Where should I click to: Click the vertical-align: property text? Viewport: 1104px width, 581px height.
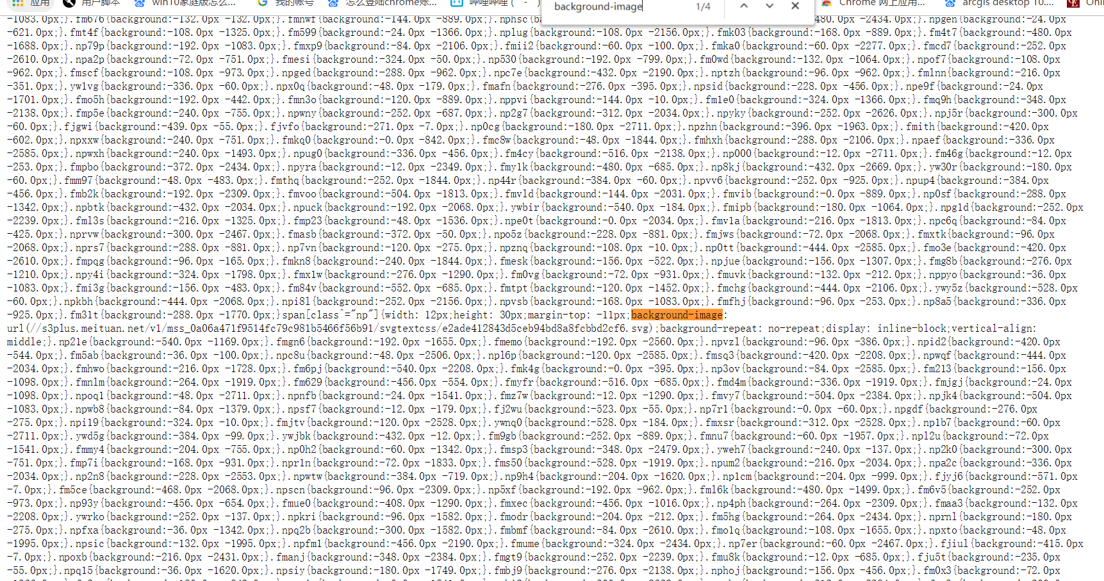[993, 328]
